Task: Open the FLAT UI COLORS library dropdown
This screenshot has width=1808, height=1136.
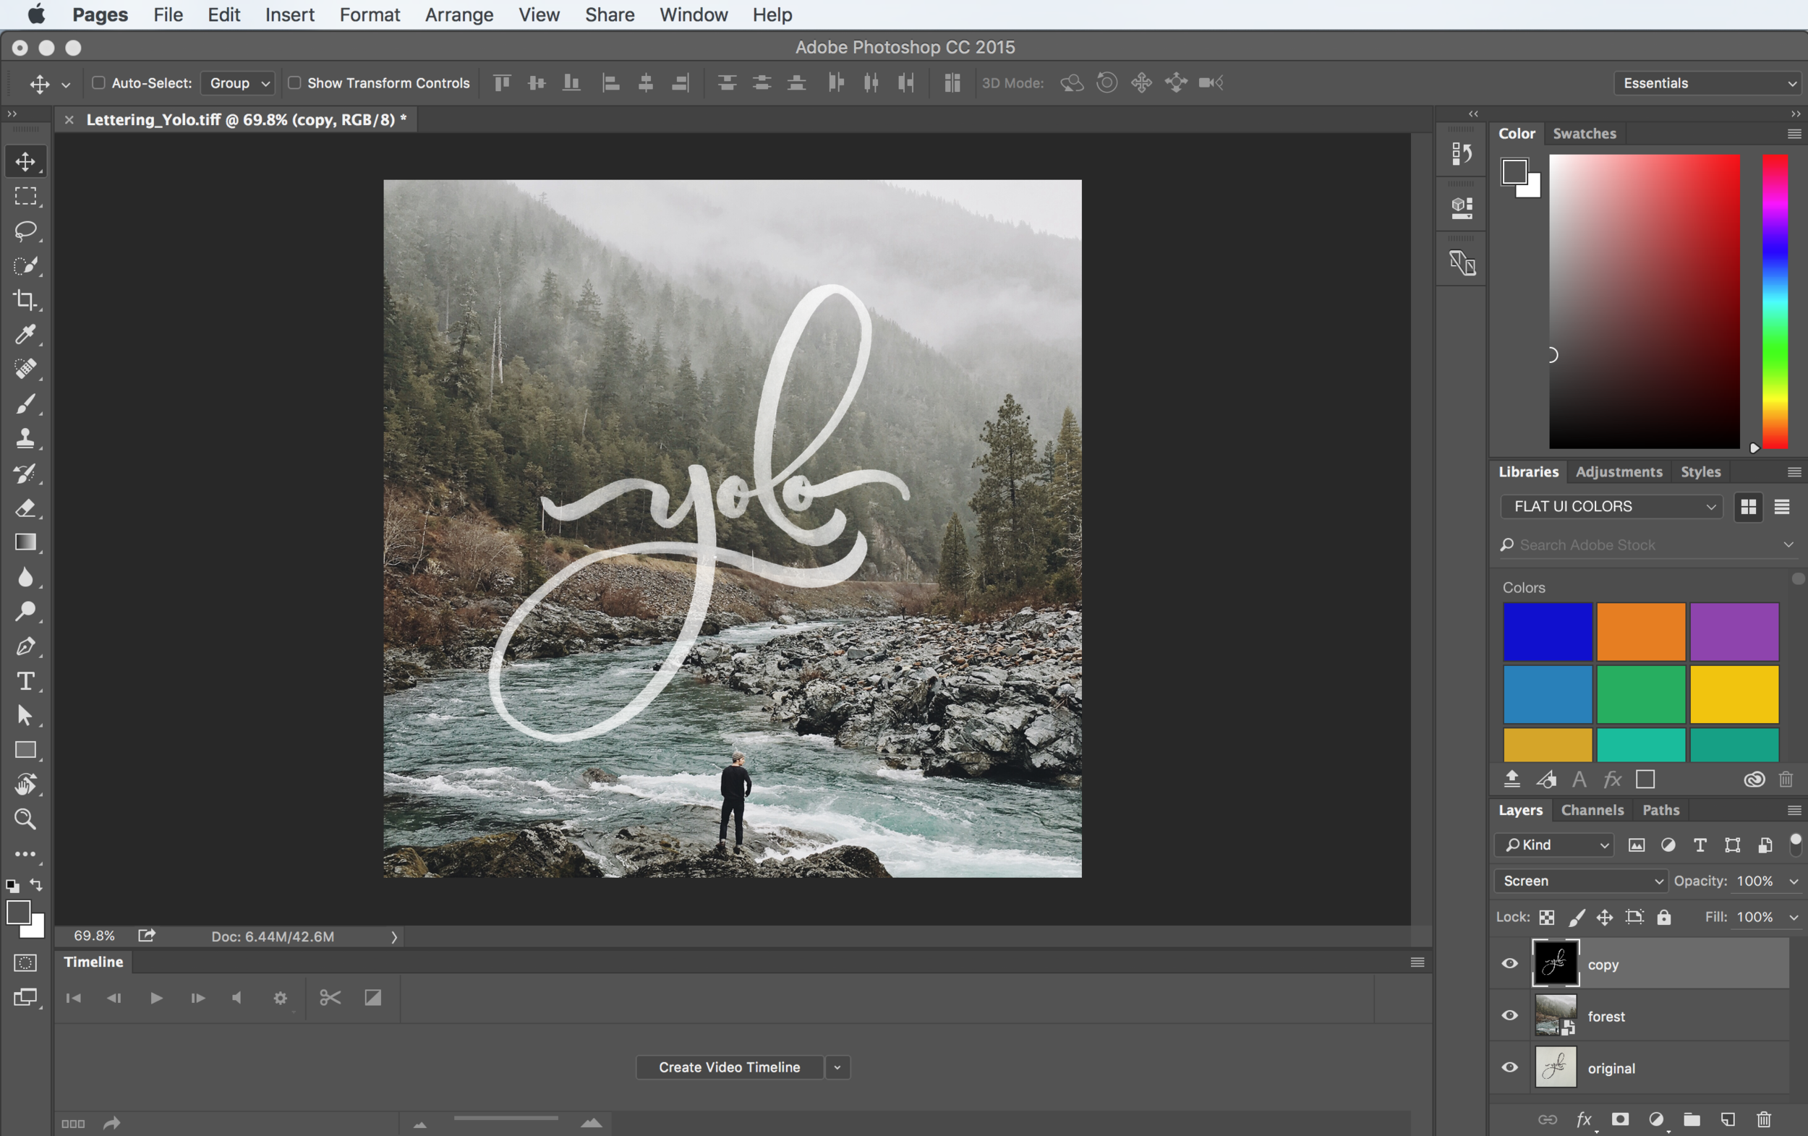Action: tap(1611, 506)
